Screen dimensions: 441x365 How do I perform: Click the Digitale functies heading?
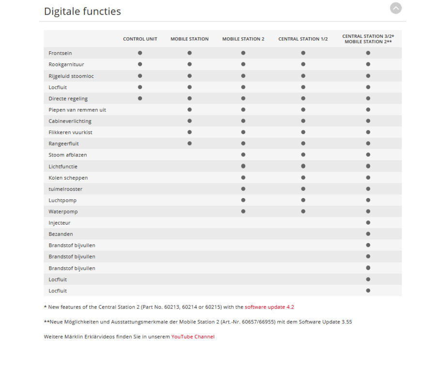82,11
